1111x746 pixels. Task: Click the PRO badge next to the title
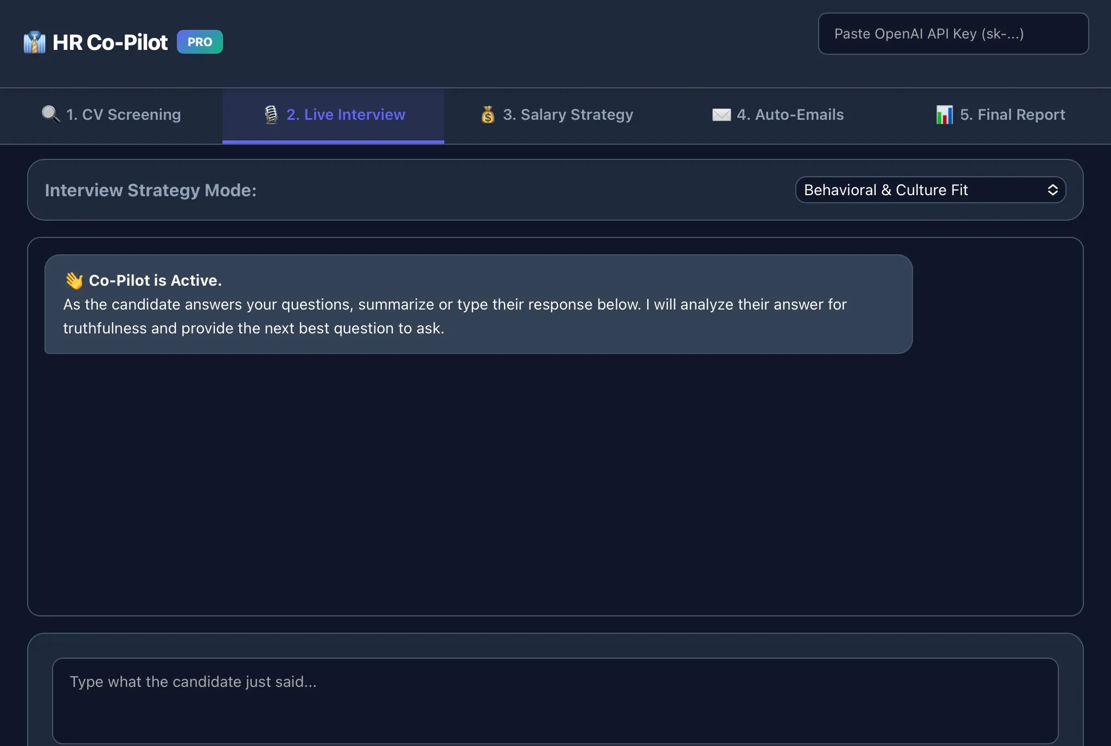pos(200,42)
